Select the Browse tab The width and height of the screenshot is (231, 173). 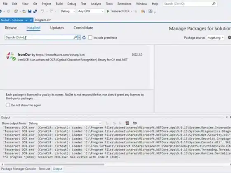coord(11,28)
